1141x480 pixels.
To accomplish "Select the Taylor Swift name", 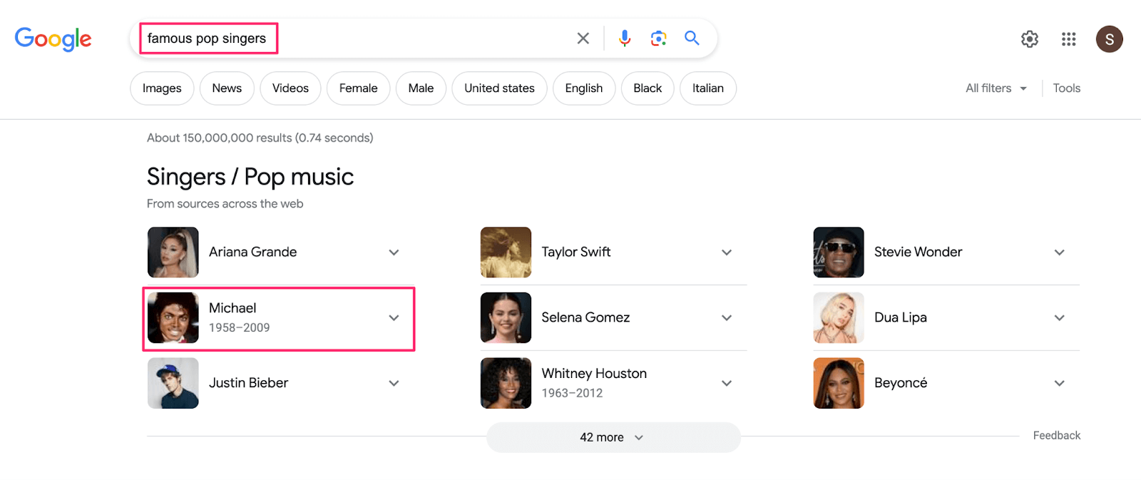I will 576,252.
